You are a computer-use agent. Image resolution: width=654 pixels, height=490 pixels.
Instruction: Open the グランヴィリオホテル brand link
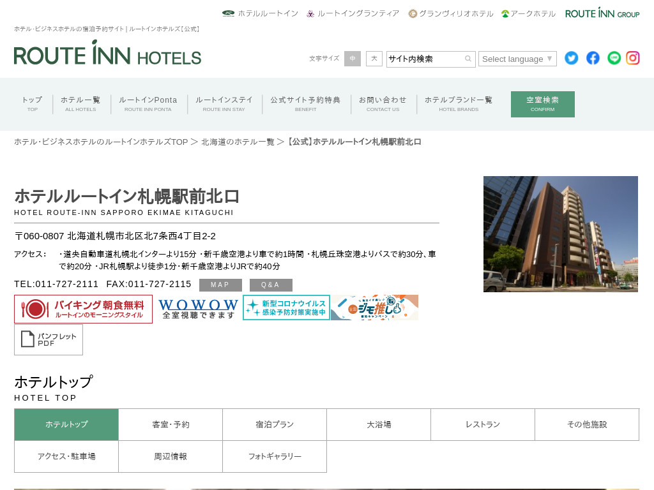coord(451,13)
